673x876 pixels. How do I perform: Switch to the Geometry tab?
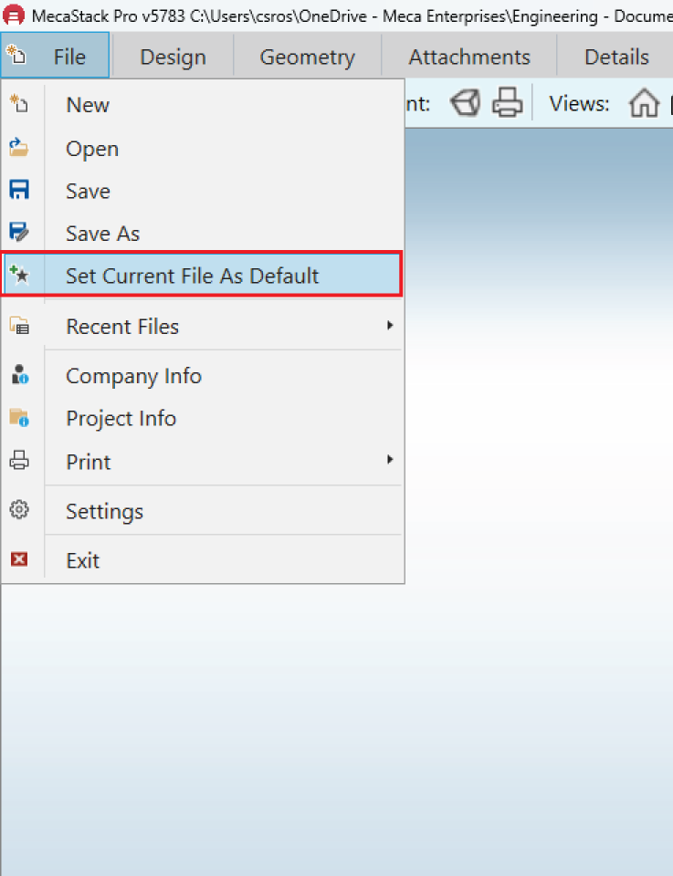[x=308, y=57]
